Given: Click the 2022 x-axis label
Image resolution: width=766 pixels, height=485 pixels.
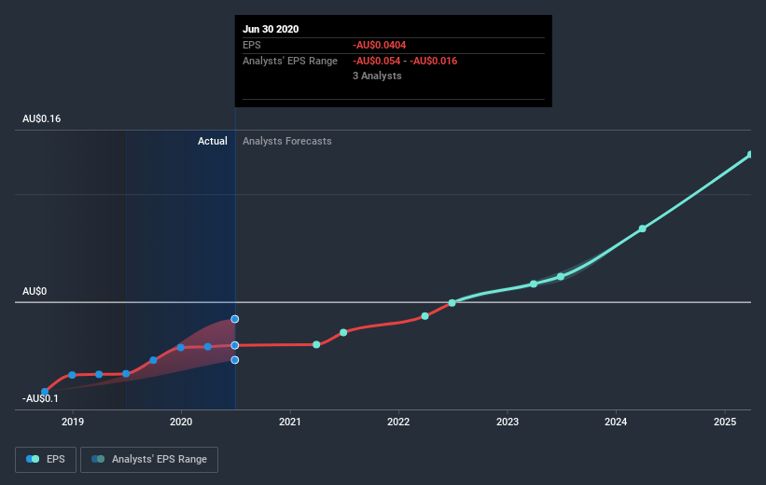Looking at the screenshot, I should 398,422.
